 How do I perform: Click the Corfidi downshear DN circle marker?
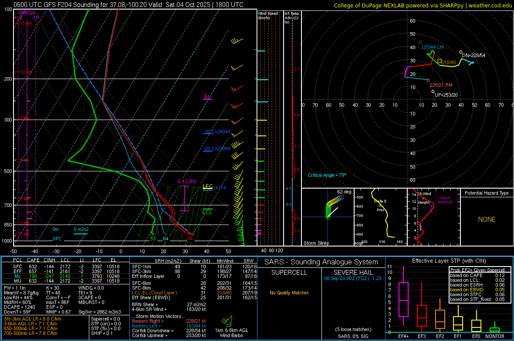point(461,52)
